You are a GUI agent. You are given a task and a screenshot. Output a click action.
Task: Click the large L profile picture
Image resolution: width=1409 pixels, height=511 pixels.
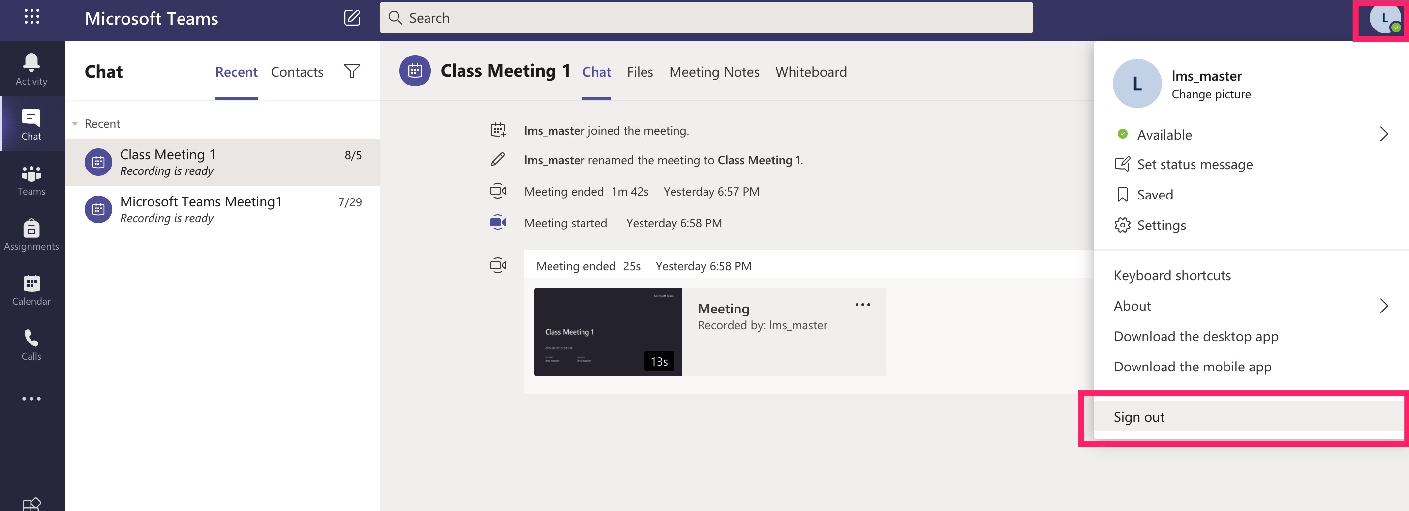coord(1136,84)
